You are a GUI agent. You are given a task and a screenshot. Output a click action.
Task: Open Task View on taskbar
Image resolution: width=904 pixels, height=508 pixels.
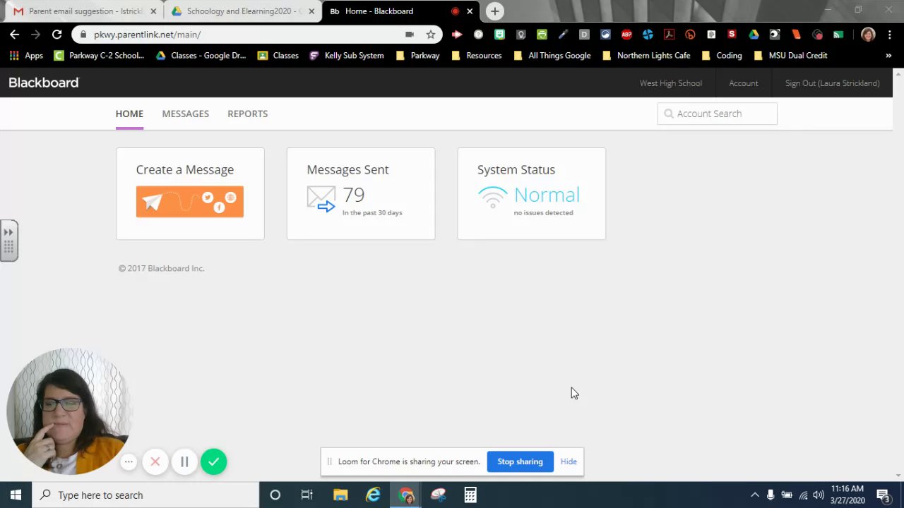click(x=307, y=495)
